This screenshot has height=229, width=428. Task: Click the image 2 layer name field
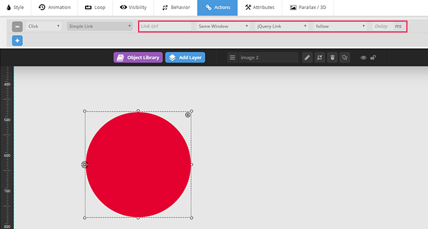(x=269, y=58)
